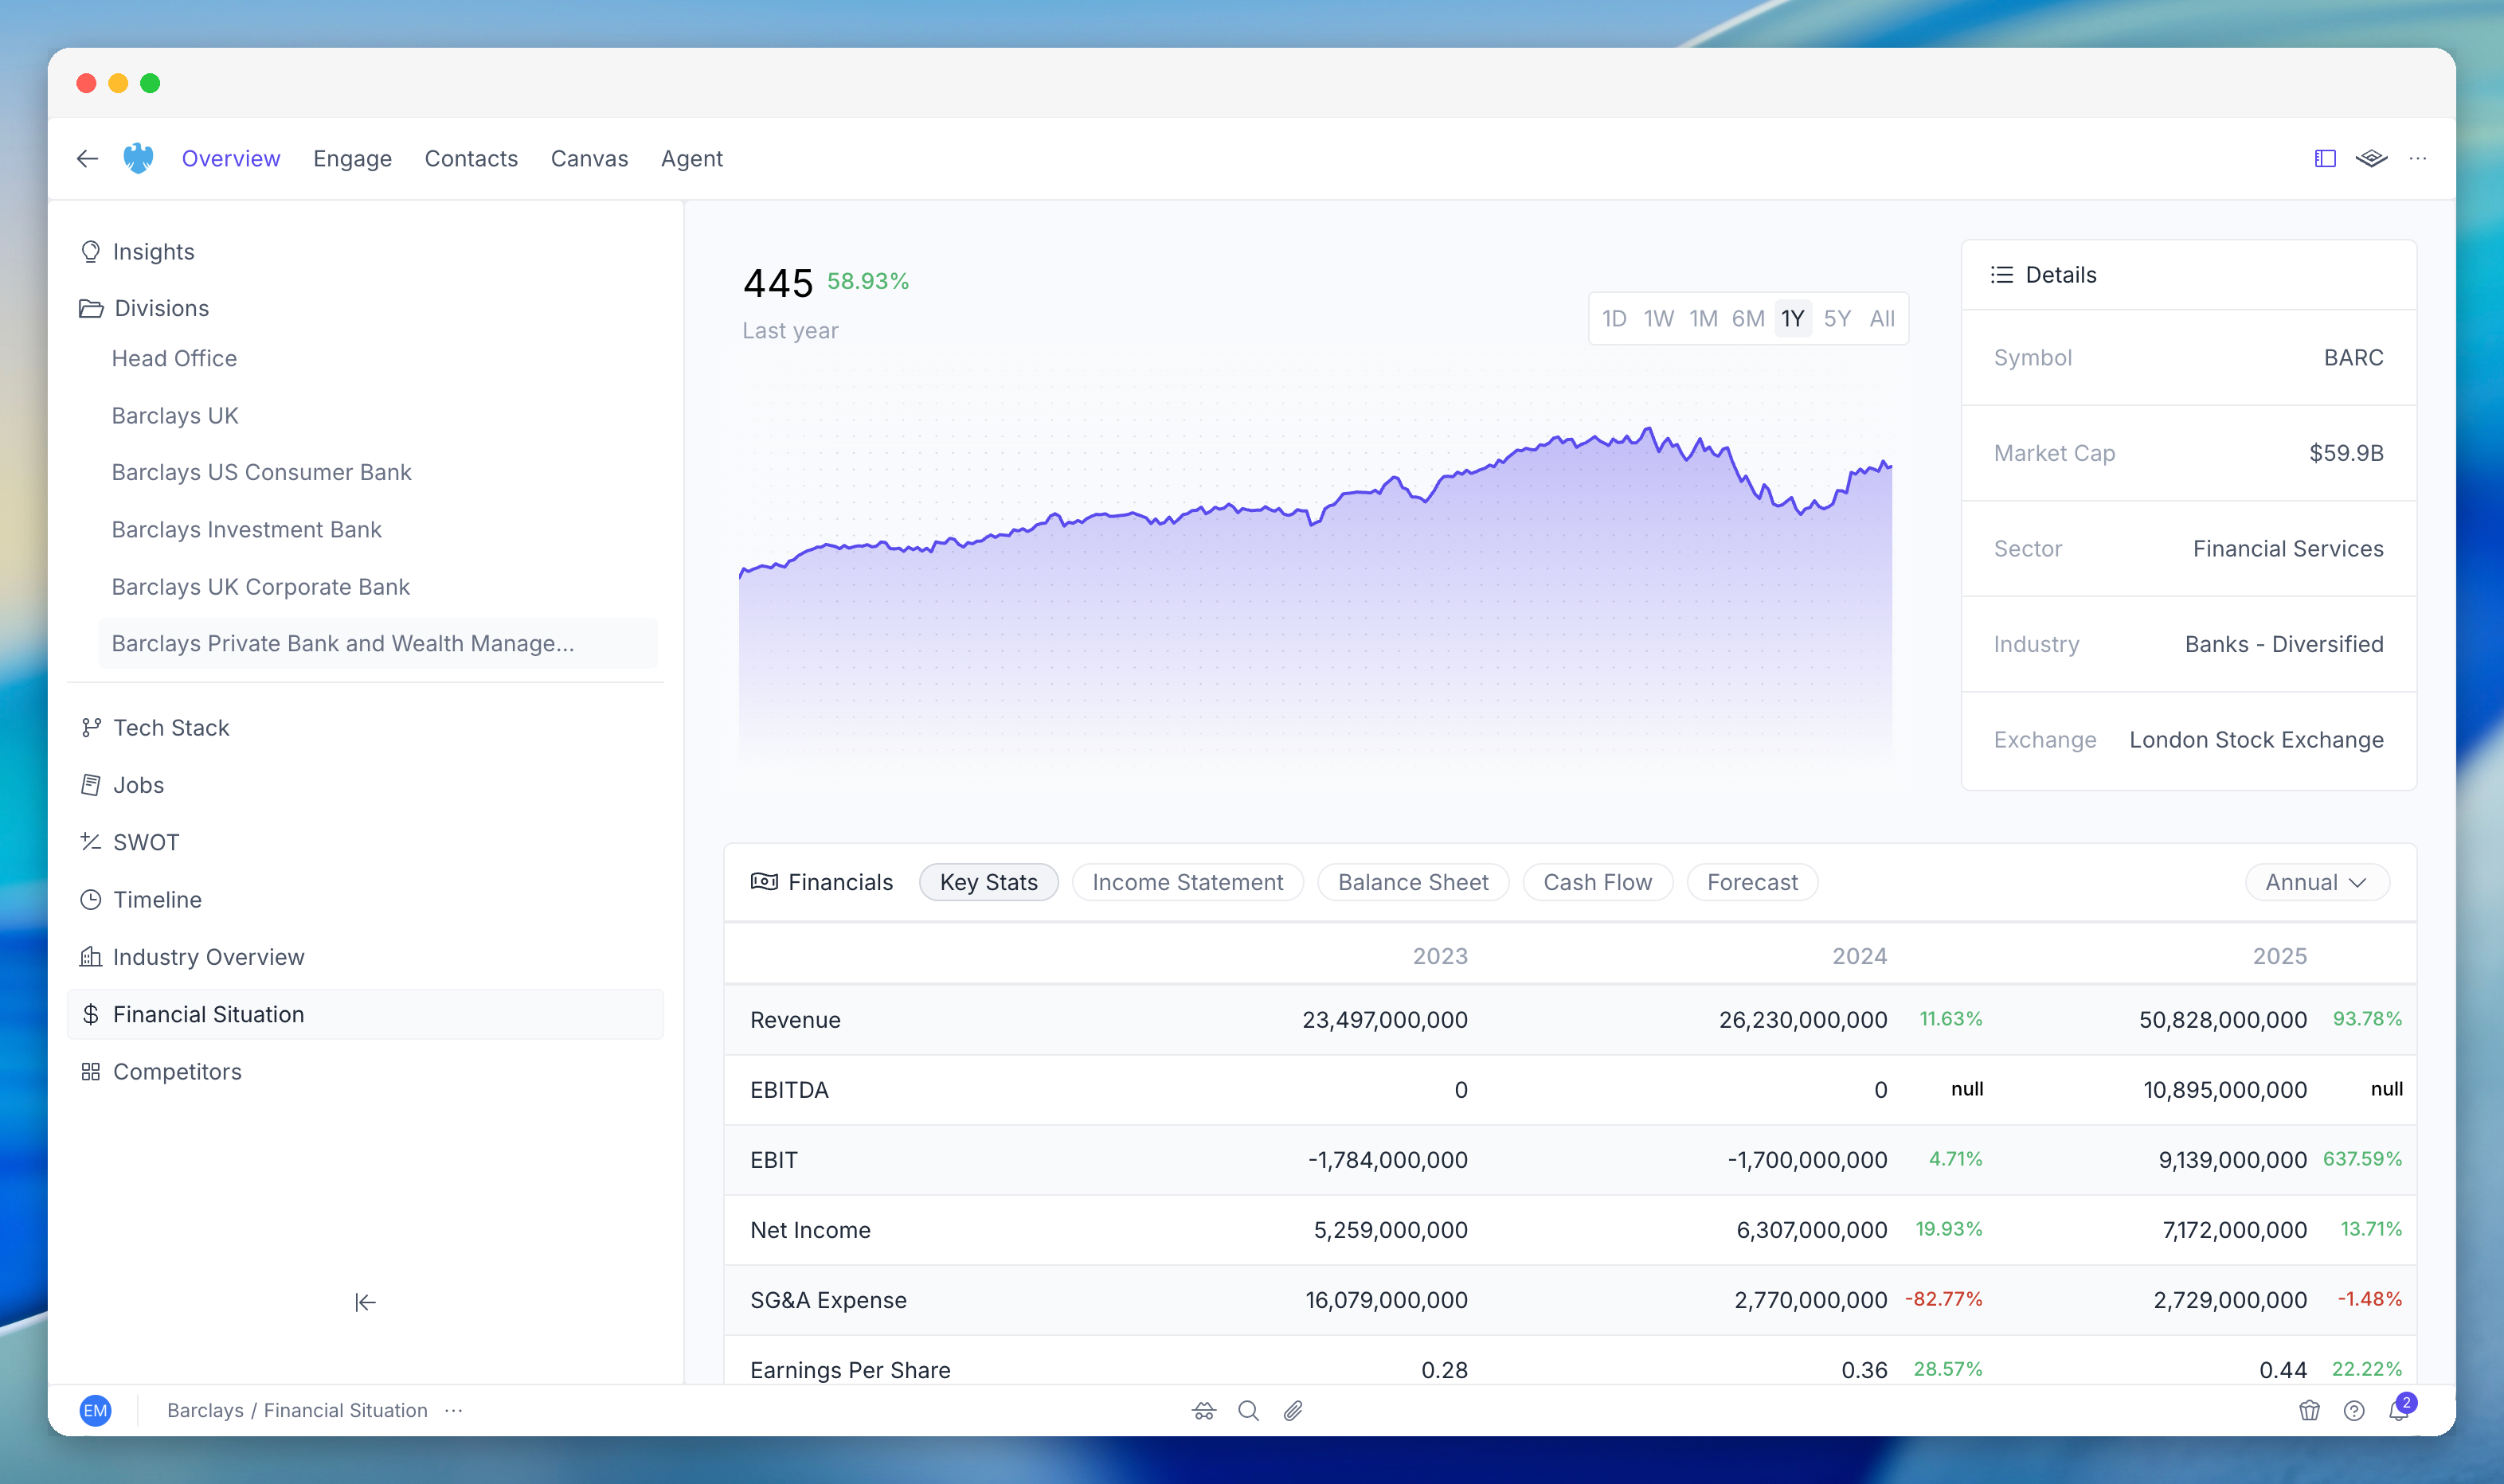The height and width of the screenshot is (1484, 2504).
Task: Click the Financials banknote icon
Action: [x=765, y=882]
